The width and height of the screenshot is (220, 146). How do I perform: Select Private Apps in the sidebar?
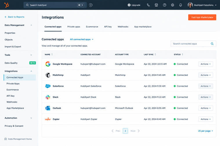click(13, 84)
